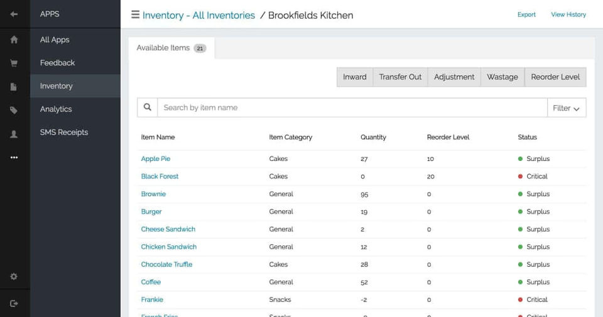Open the tag icon in sidebar
The height and width of the screenshot is (317, 603).
[x=14, y=110]
